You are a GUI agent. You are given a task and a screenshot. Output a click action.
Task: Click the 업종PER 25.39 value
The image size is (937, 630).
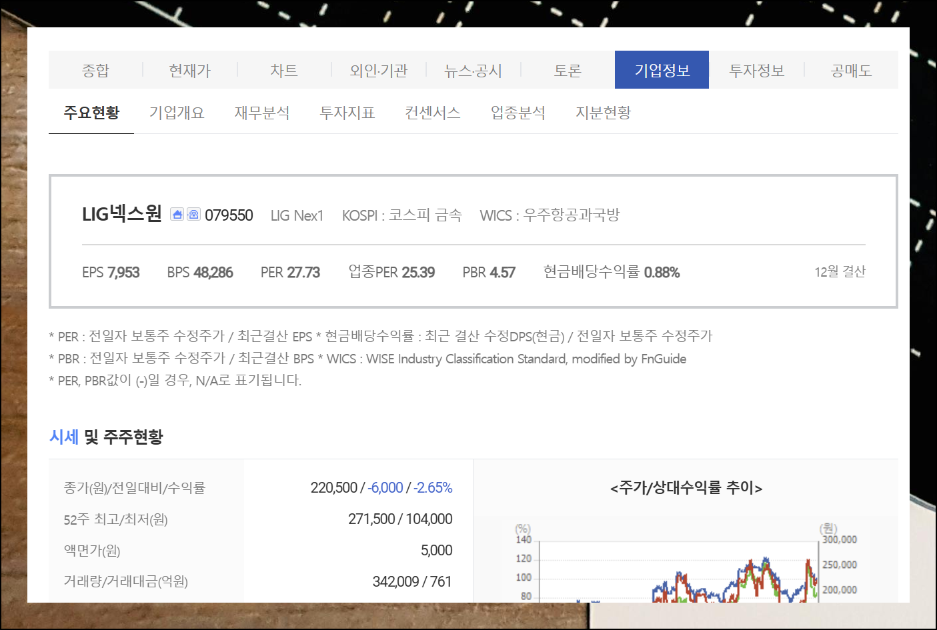[x=391, y=272]
